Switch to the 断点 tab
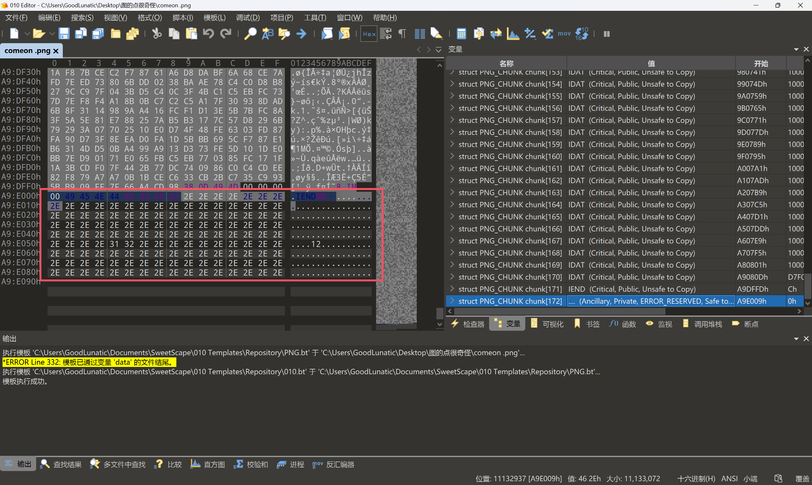Viewport: 812px width, 485px height. pos(745,324)
